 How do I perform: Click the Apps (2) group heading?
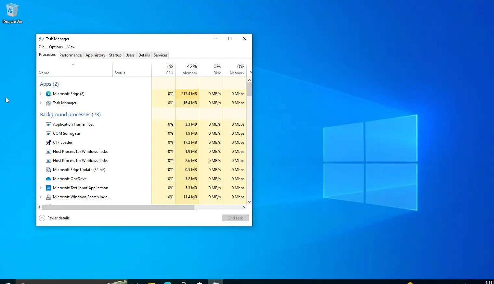[x=49, y=84]
